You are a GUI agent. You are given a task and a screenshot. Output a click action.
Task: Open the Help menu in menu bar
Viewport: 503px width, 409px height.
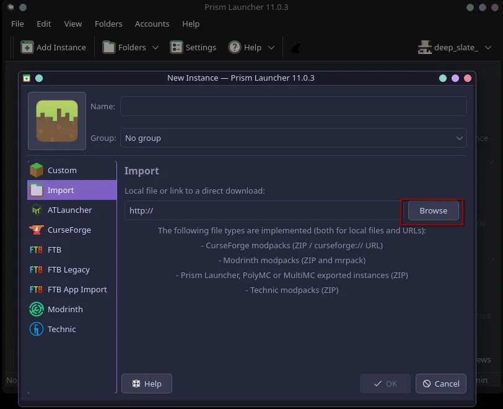pos(191,24)
